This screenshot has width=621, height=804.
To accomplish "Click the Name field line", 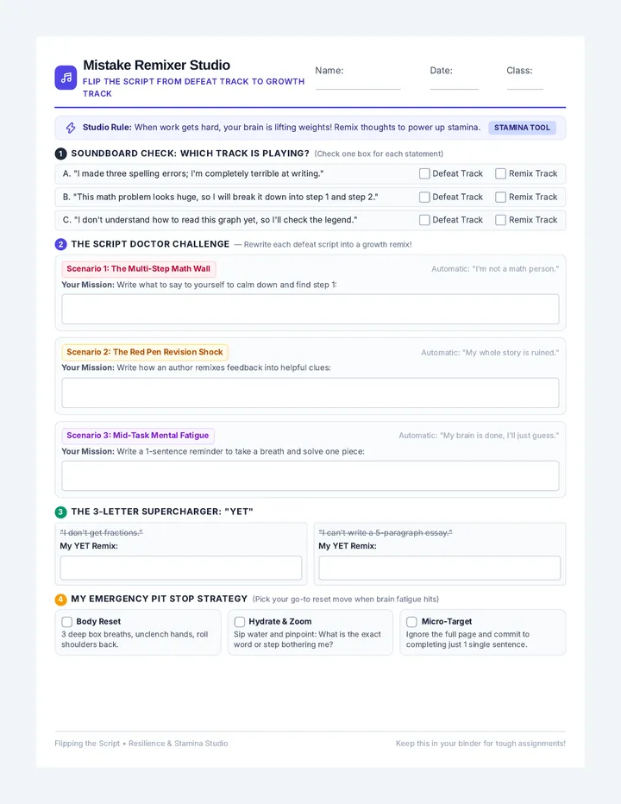I will coord(358,83).
